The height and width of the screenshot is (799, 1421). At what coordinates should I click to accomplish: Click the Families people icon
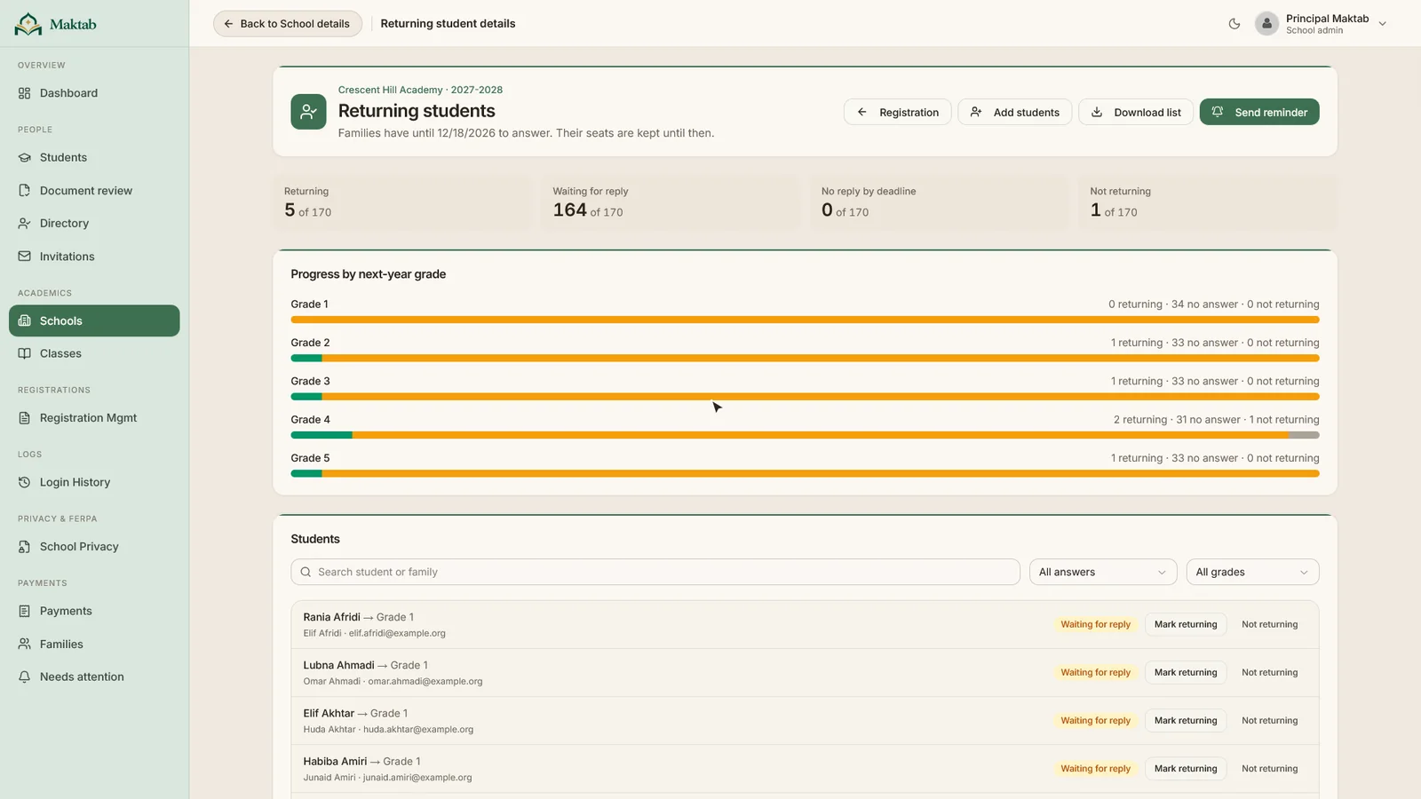[x=25, y=645]
